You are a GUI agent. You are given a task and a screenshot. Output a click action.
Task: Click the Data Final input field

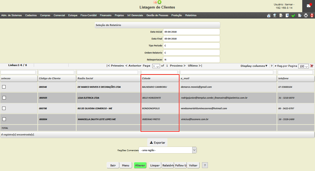point(191,39)
